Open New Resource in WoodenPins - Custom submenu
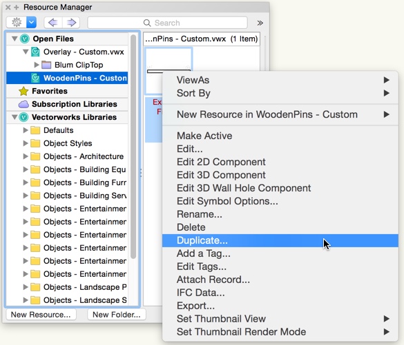The image size is (404, 345). 280,114
